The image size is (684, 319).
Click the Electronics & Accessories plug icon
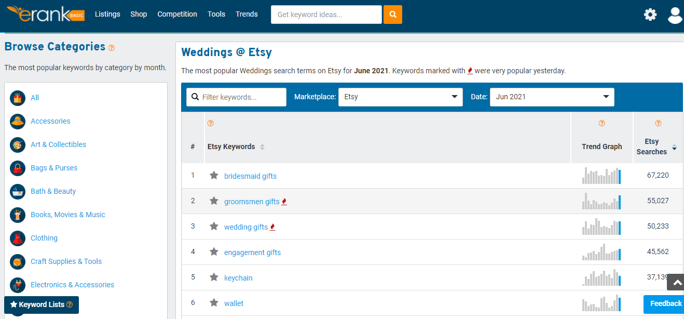click(x=18, y=285)
